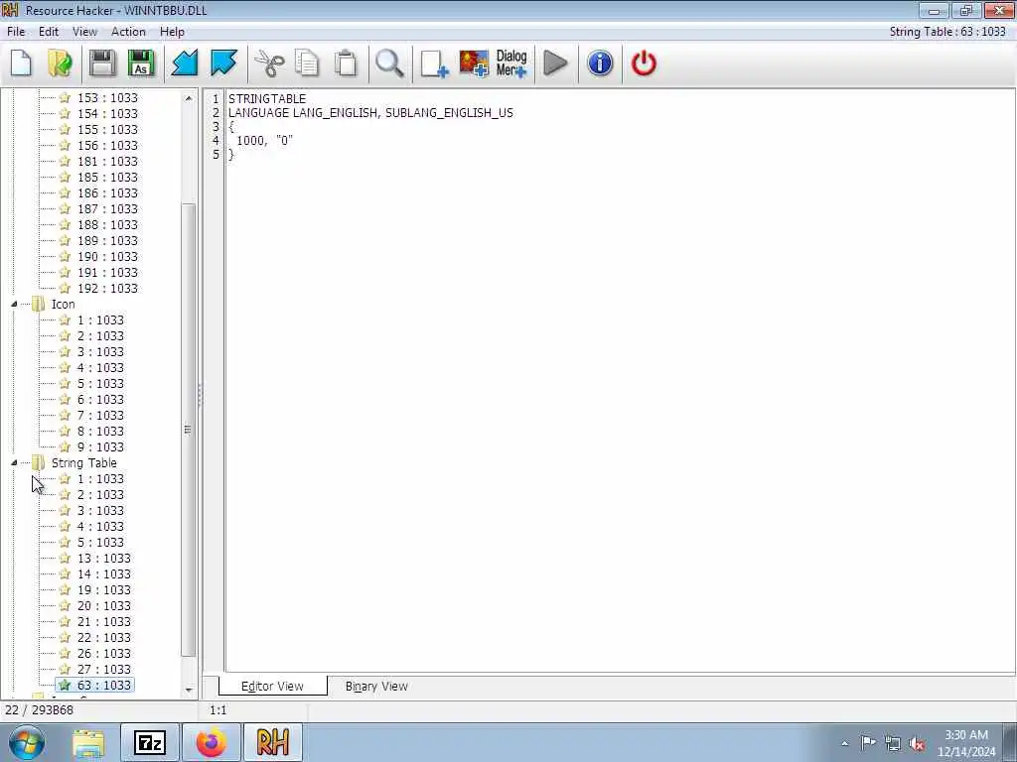1017x762 pixels.
Task: Click the export resource blue arrow icon
Action: point(223,63)
